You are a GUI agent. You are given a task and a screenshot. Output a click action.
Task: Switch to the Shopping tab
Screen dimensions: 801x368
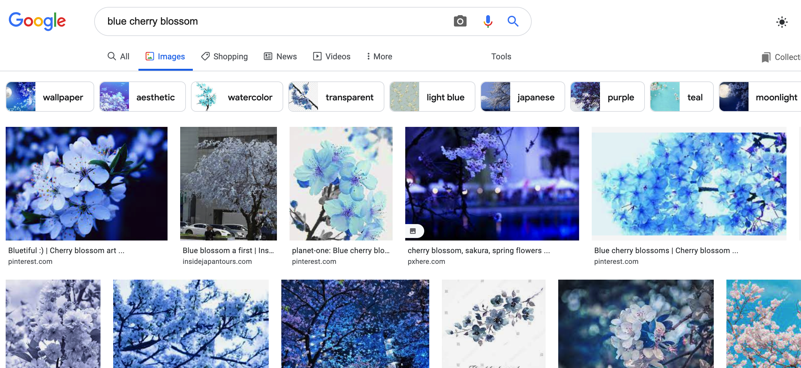[x=224, y=56]
